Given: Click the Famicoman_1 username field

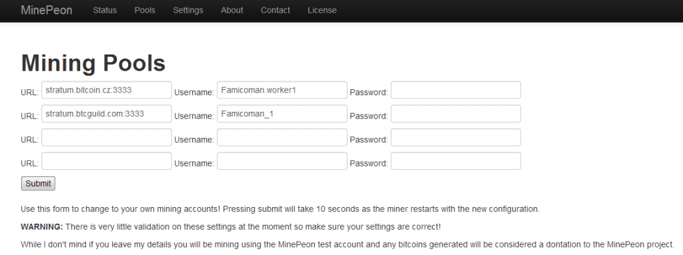Looking at the screenshot, I should tap(282, 114).
